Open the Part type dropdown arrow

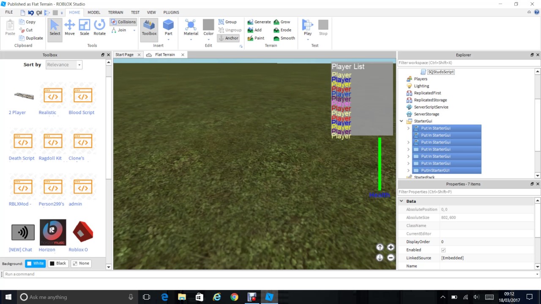[x=168, y=40]
